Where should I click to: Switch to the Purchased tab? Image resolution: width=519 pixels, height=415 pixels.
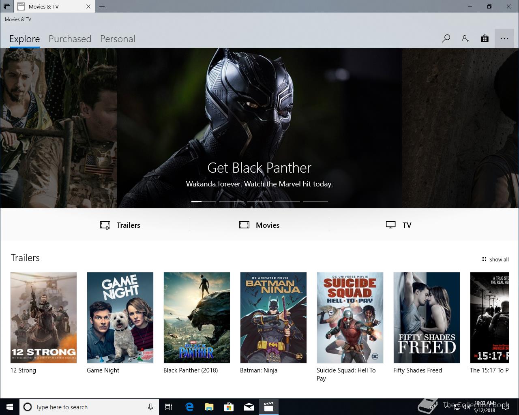(70, 39)
